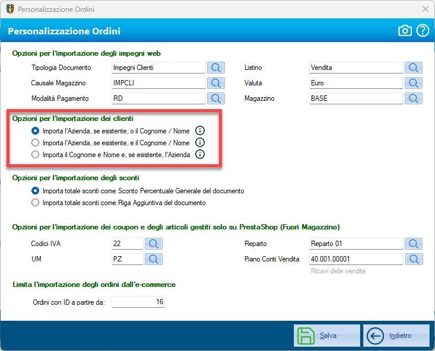Select 'Importa l'Azienda, se esistente, e il Cognome / Nome'

[110, 143]
